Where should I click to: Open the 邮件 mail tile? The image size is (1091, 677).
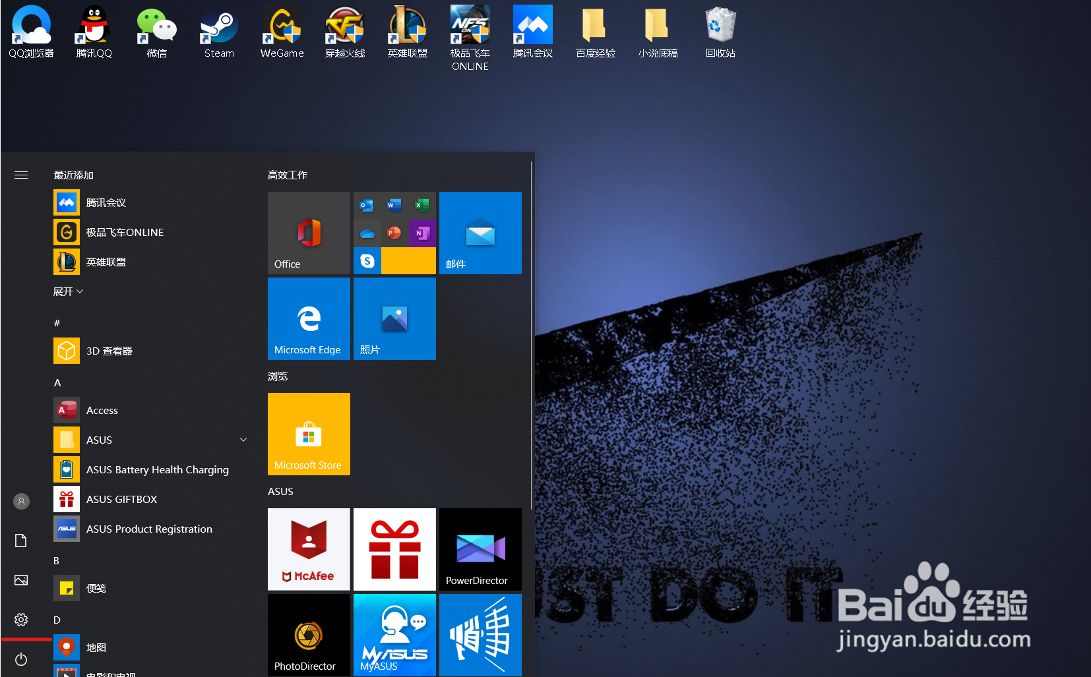coord(480,233)
